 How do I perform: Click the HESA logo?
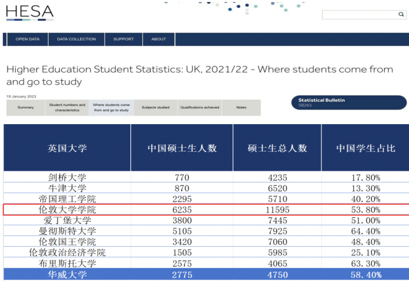click(x=30, y=13)
